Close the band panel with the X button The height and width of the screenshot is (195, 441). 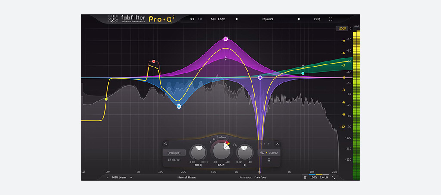(277, 143)
